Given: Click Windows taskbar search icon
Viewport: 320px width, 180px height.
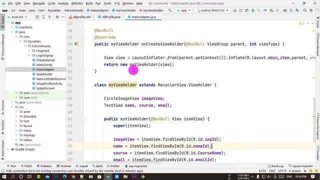Looking at the screenshot, I should pyautogui.click(x=12, y=176).
